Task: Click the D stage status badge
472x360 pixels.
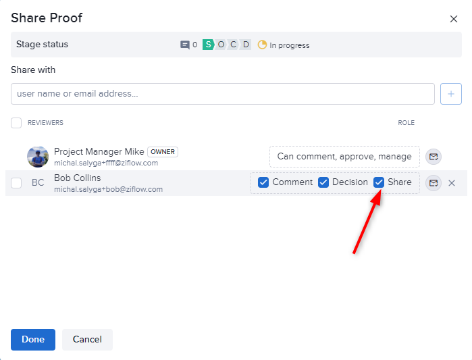Action: pyautogui.click(x=246, y=45)
